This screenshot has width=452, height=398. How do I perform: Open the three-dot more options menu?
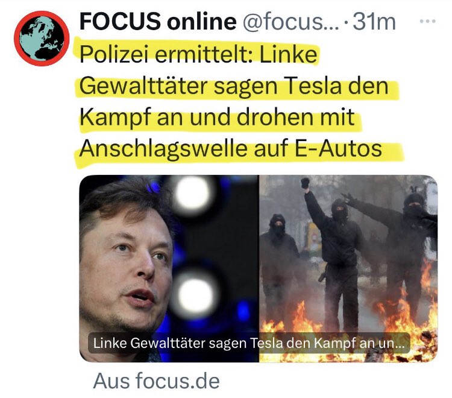click(x=427, y=21)
